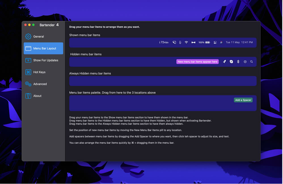Viewport: 283px width, 184px height.
Task: Click the About bartender vest icon
Action: click(28, 96)
